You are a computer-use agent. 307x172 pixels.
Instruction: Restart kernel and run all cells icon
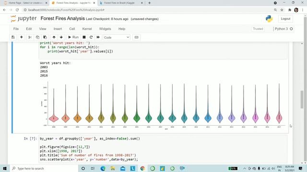pyautogui.click(x=98, y=37)
